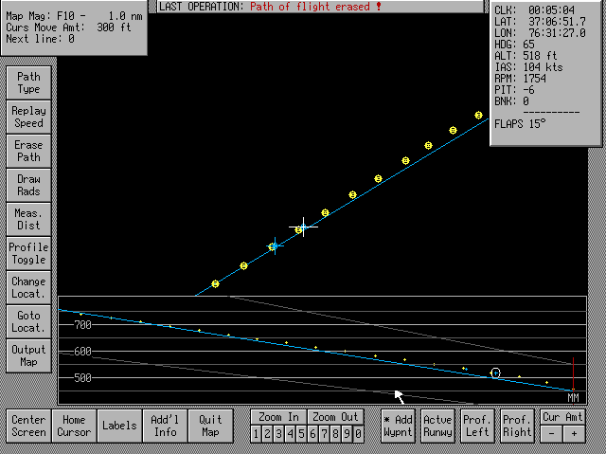The image size is (606, 454).
Task: Shift the profile left
Action: point(477,426)
